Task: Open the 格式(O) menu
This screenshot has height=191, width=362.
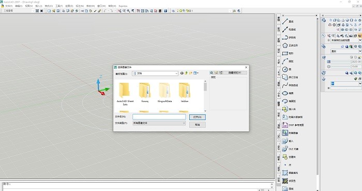Action: coord(49,6)
